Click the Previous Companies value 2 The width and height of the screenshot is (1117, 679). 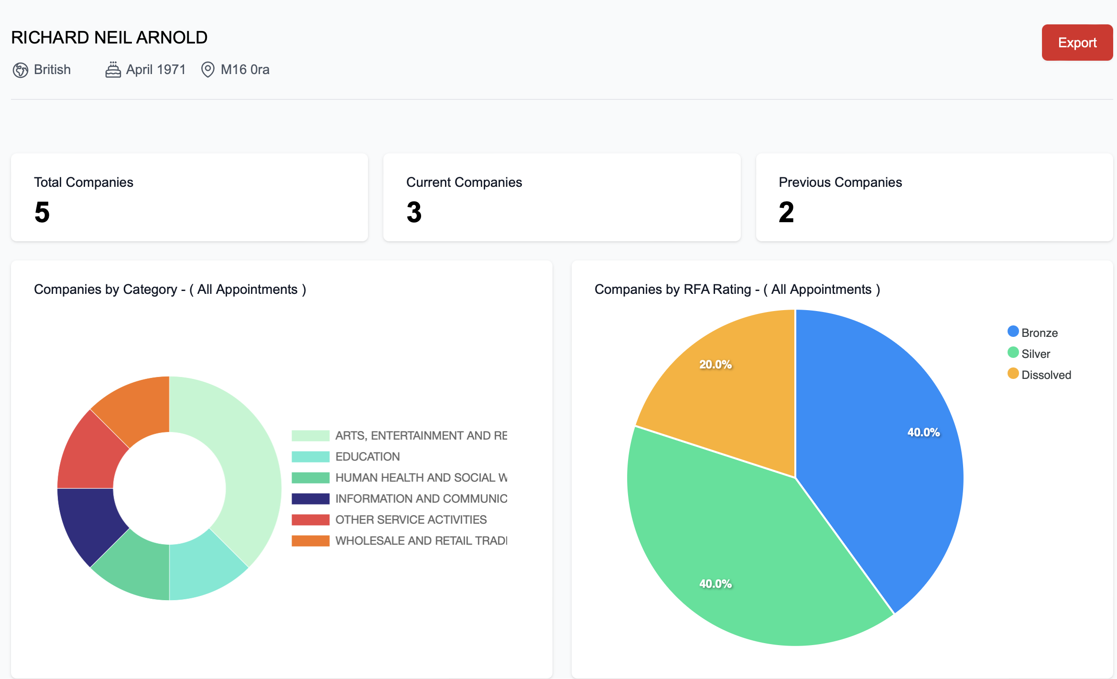(786, 212)
